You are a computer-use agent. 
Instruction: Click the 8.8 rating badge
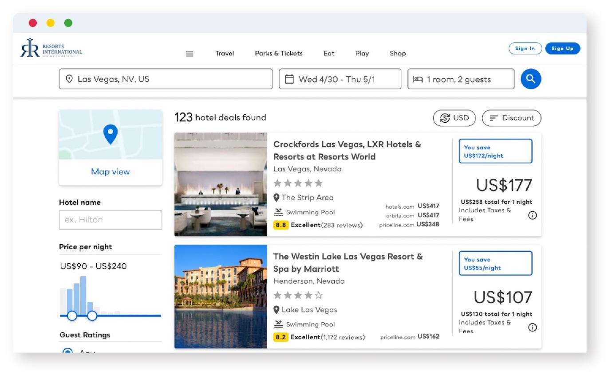coord(281,225)
